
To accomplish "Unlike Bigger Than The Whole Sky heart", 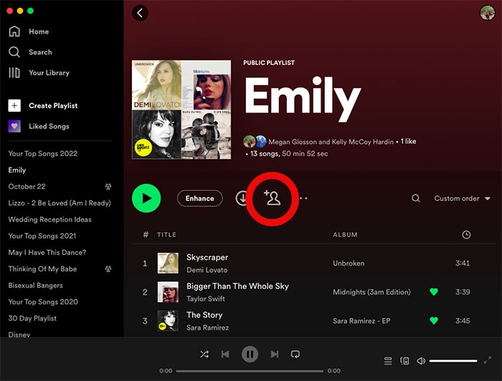I will pos(434,291).
